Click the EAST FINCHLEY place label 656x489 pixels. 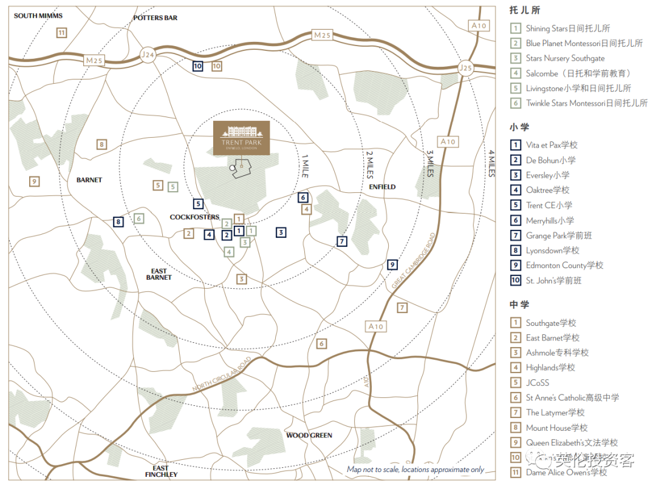(161, 471)
